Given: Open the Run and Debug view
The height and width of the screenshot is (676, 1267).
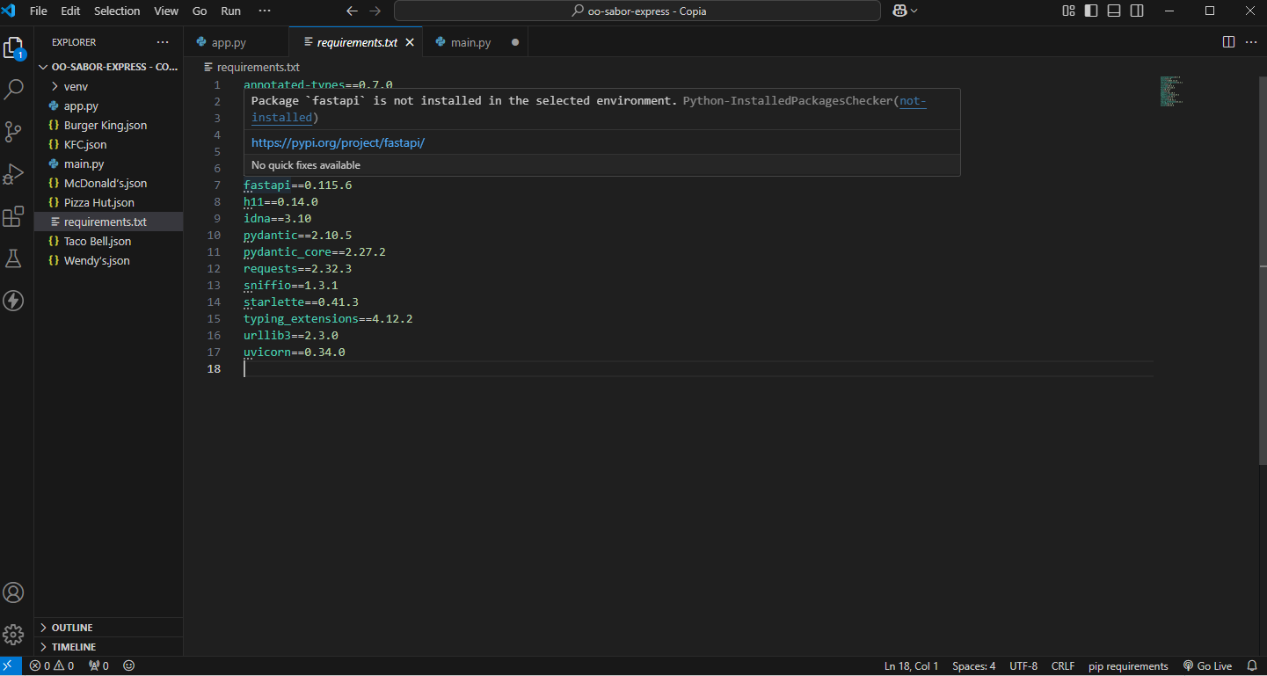Looking at the screenshot, I should [13, 174].
